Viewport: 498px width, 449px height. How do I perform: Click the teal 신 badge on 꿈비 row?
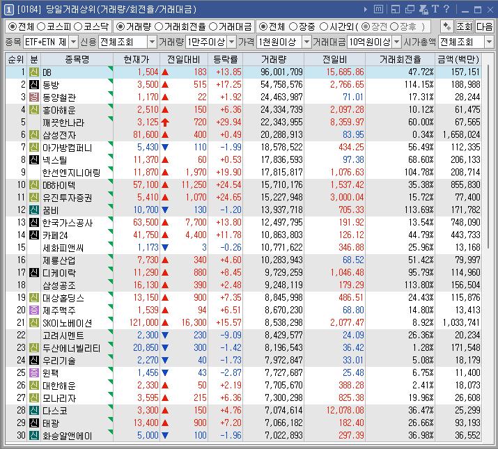click(x=34, y=210)
